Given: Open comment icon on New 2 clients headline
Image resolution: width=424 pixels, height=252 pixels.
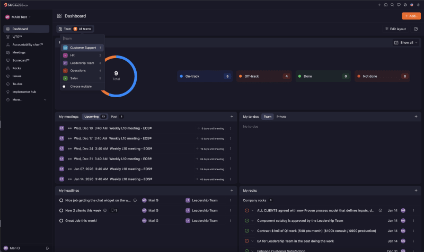Looking at the screenshot, I should [113, 210].
